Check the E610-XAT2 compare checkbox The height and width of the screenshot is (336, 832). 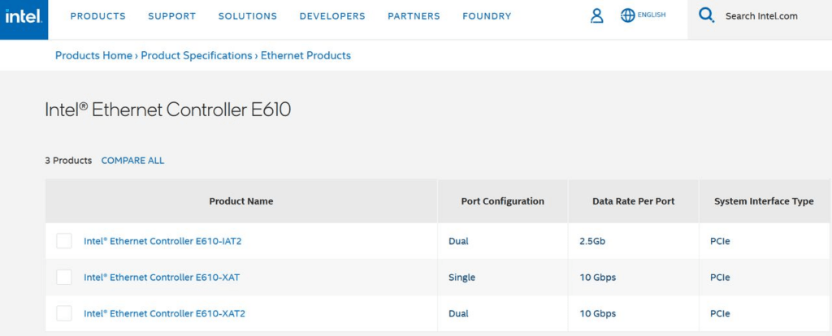(64, 313)
